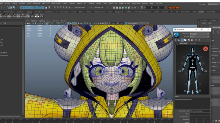This screenshot has width=220, height=123.
Task: Open the Mesh menu
Action: [29, 4]
